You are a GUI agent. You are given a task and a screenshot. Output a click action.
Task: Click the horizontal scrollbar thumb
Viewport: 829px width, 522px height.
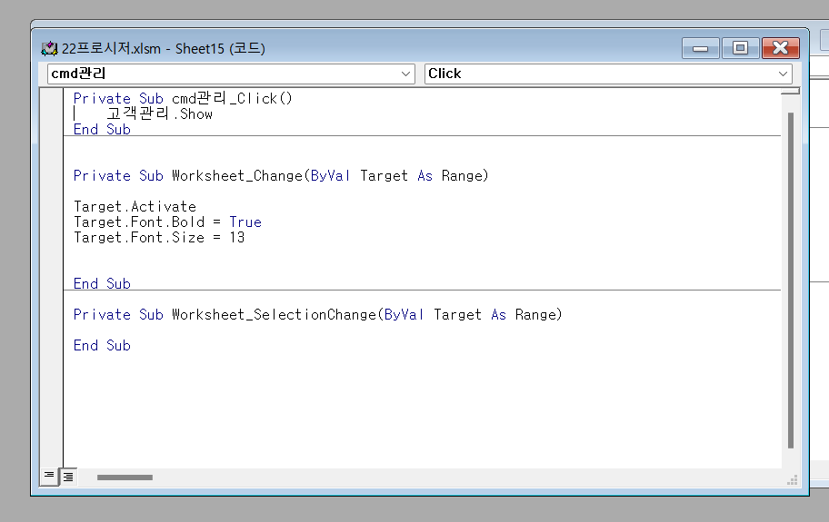[125, 477]
